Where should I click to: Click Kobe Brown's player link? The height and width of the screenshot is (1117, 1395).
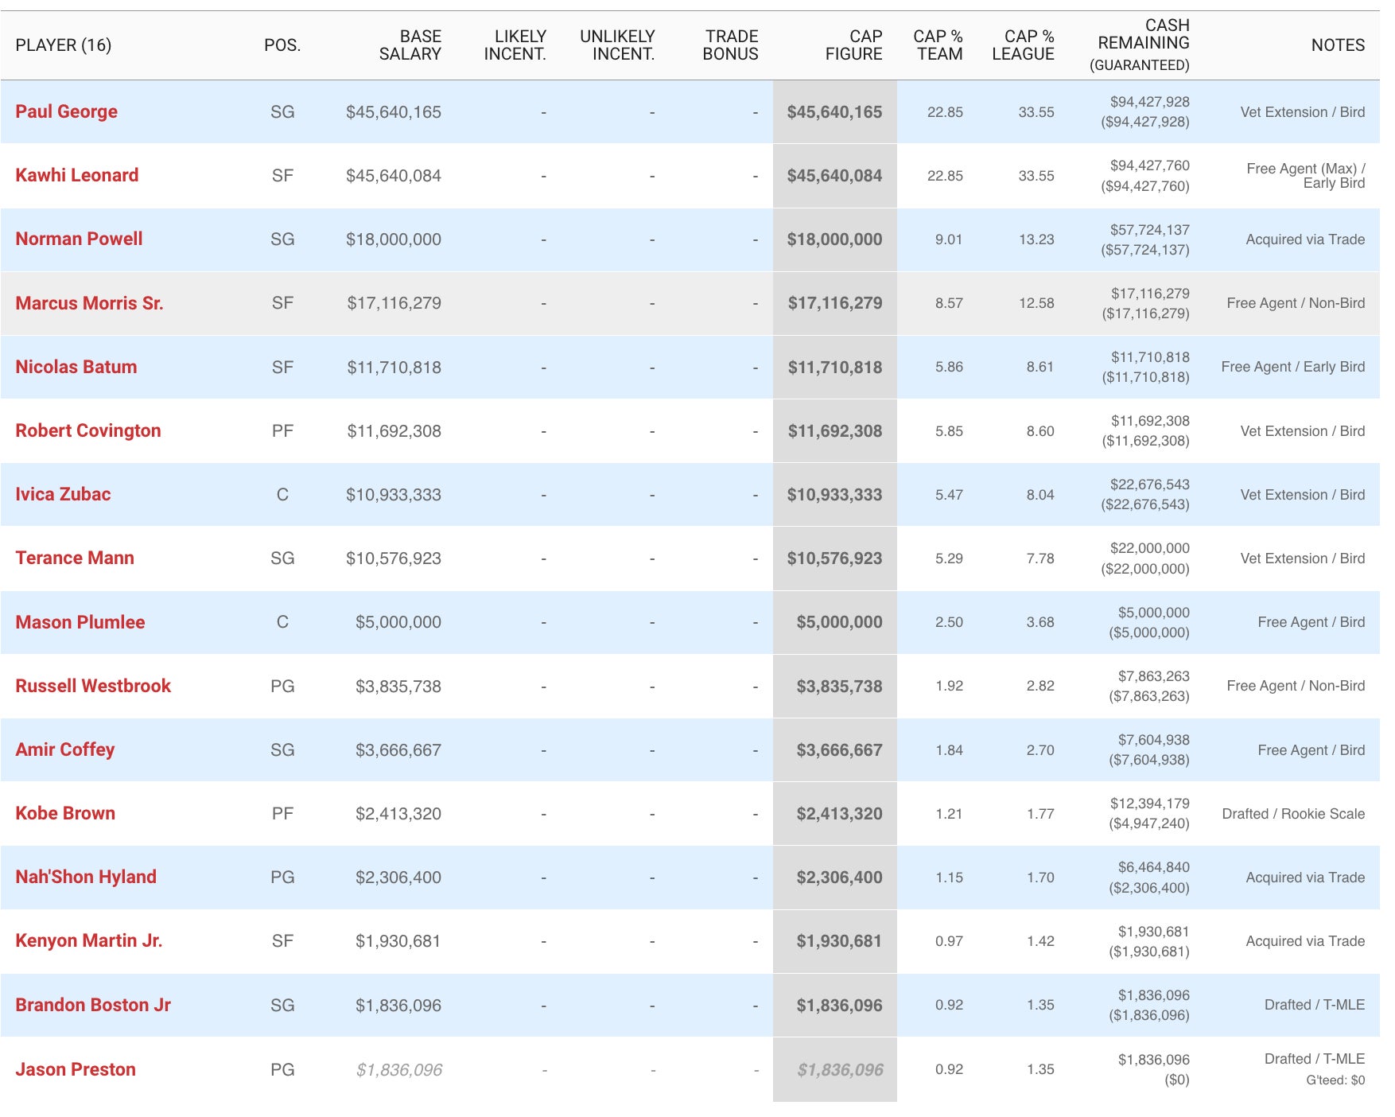pos(65,813)
